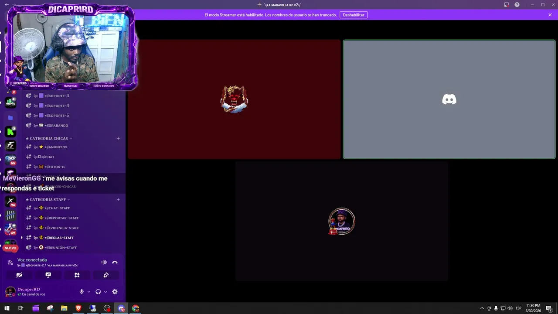Open the SOPORTE-2 voice channel link

[x=48, y=266]
